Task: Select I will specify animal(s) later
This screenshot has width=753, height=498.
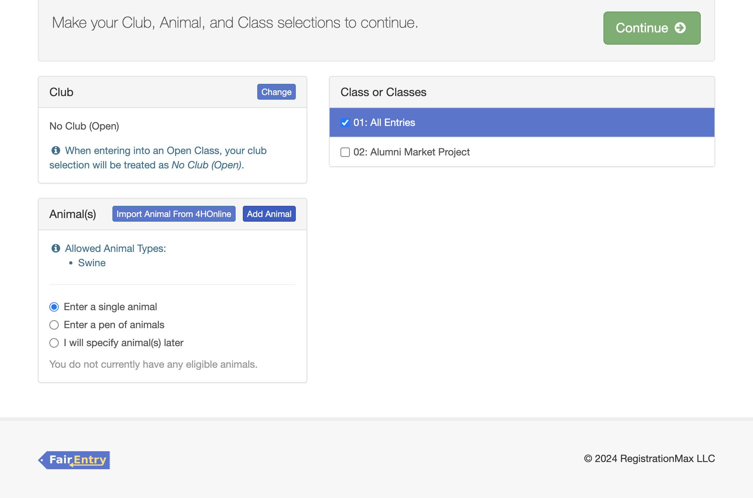Action: tap(54, 343)
